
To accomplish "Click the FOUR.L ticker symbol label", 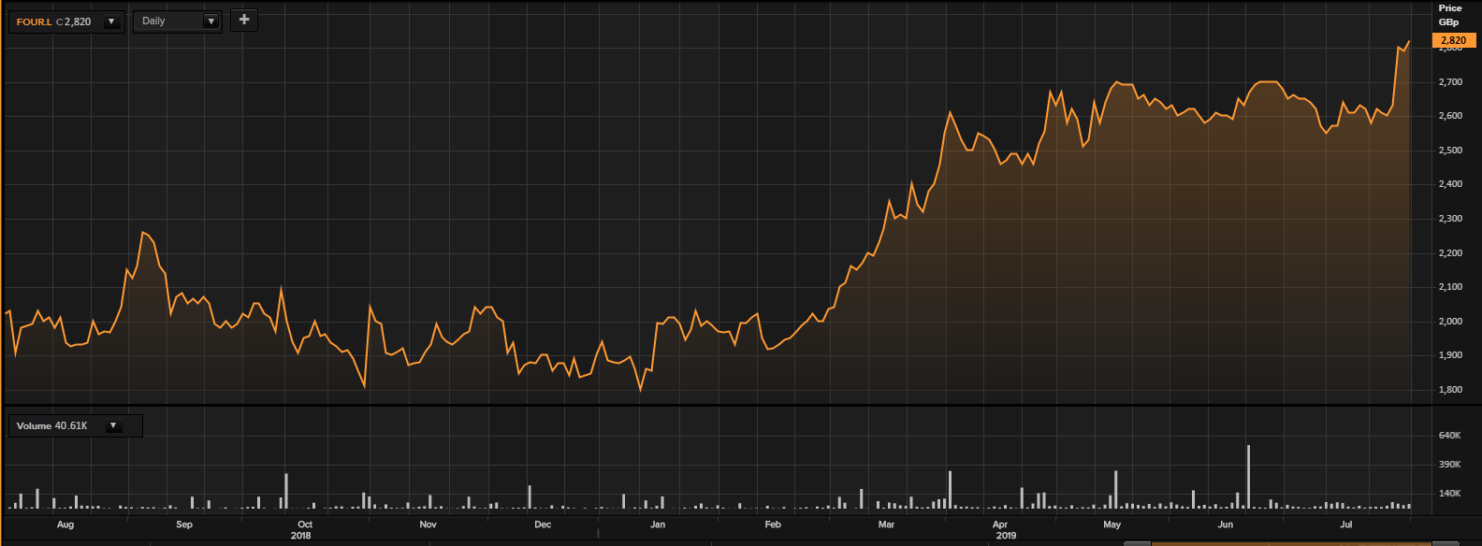I will point(34,22).
